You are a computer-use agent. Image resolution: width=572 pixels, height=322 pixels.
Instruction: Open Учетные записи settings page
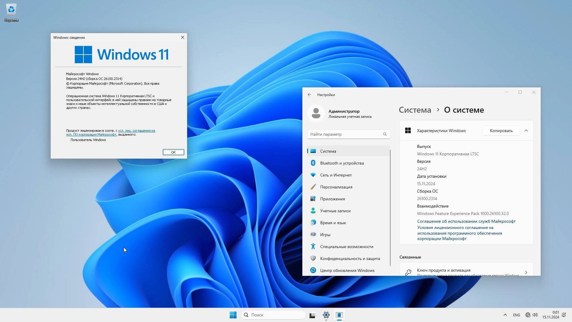[x=349, y=210]
